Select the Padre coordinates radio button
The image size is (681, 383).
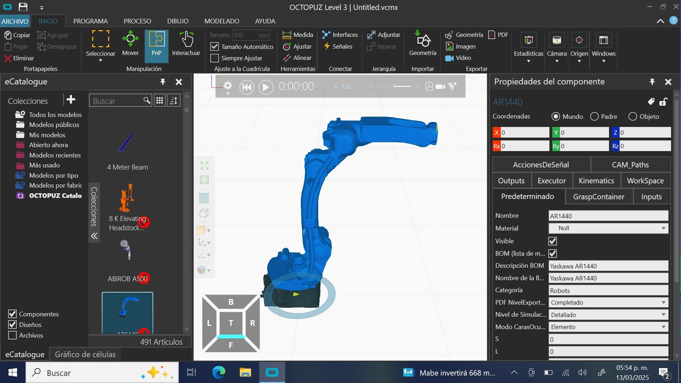pos(595,117)
